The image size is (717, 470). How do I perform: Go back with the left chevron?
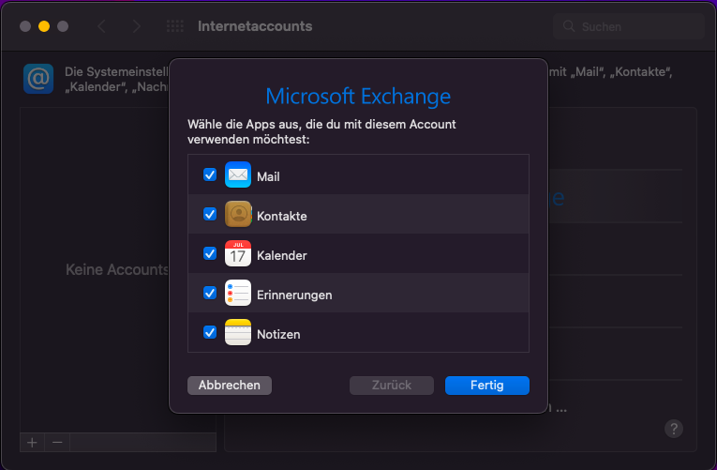point(101,26)
